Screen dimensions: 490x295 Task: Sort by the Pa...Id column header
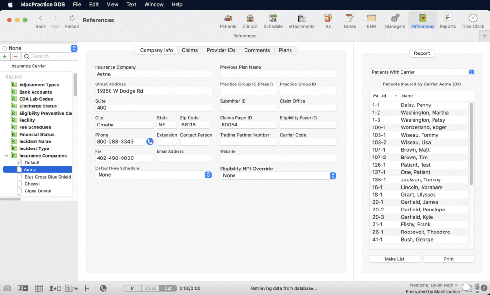point(384,96)
